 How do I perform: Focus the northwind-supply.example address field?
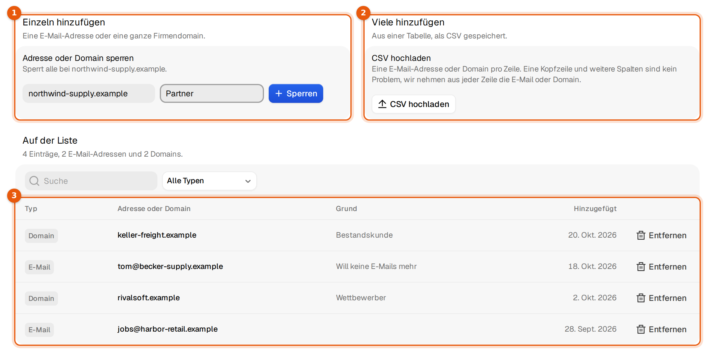click(89, 93)
